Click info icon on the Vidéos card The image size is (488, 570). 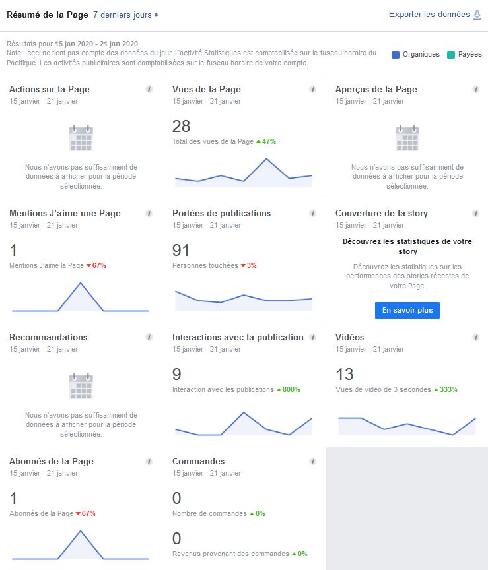coord(475,337)
